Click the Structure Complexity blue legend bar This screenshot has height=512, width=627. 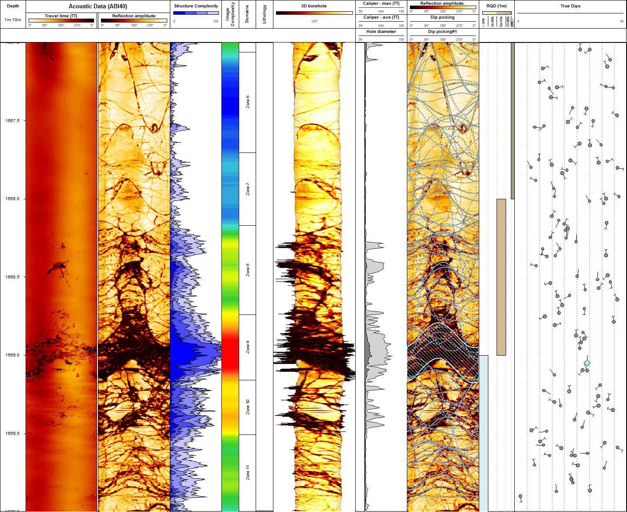click(x=196, y=13)
